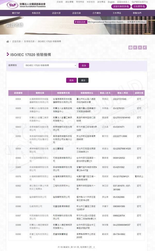Open 認證申請 navigation menu
Screen dimensions: 155x251
pyautogui.click(x=56, y=13)
